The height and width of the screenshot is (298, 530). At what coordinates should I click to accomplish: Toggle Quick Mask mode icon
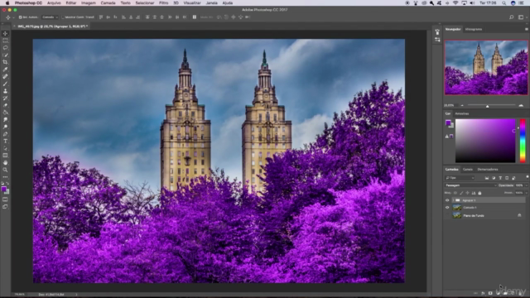[5, 199]
